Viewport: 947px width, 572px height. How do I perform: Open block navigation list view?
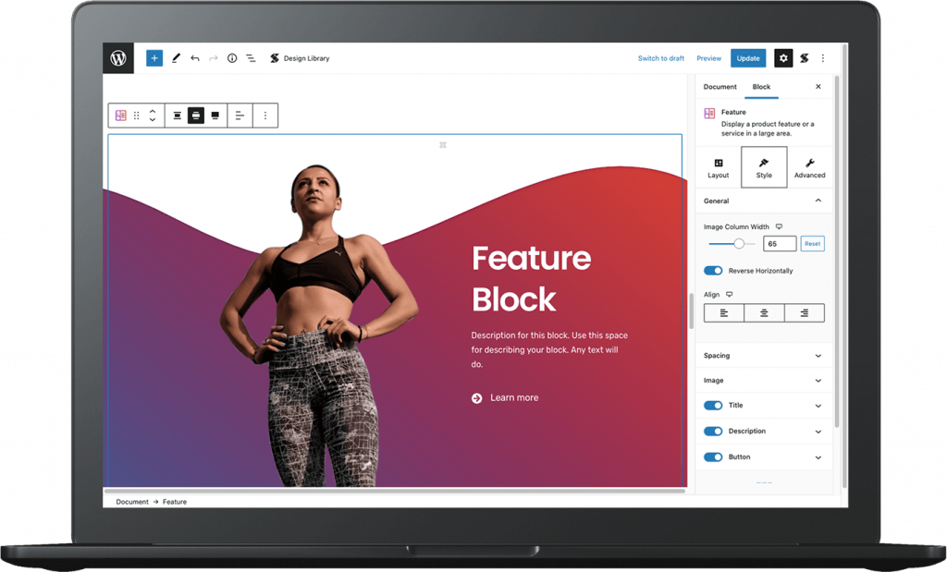pyautogui.click(x=251, y=58)
